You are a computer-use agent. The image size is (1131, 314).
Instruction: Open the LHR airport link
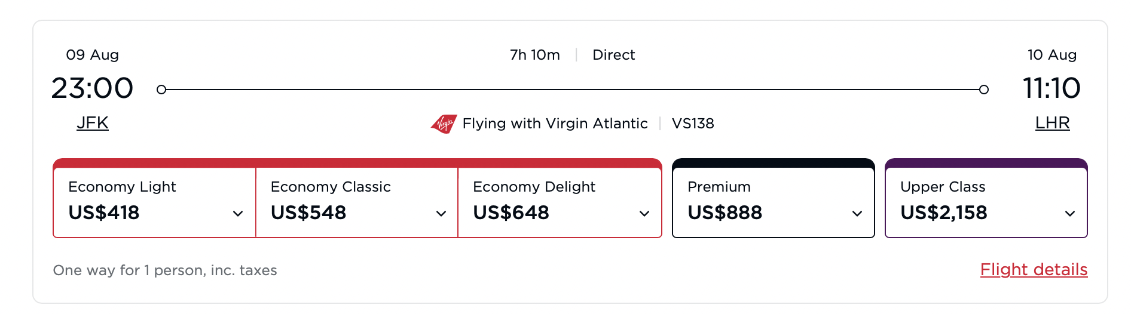(1052, 123)
